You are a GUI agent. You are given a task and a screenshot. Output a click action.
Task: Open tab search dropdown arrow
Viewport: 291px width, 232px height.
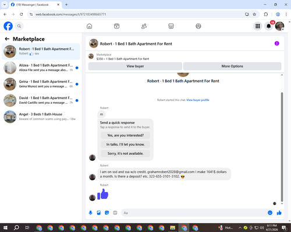(5, 5)
